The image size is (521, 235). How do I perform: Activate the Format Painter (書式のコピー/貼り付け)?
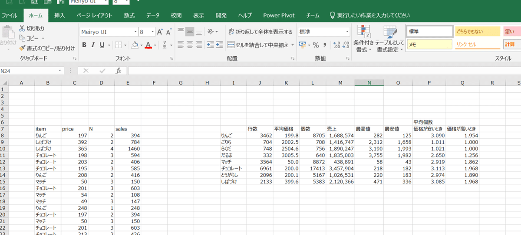47,48
